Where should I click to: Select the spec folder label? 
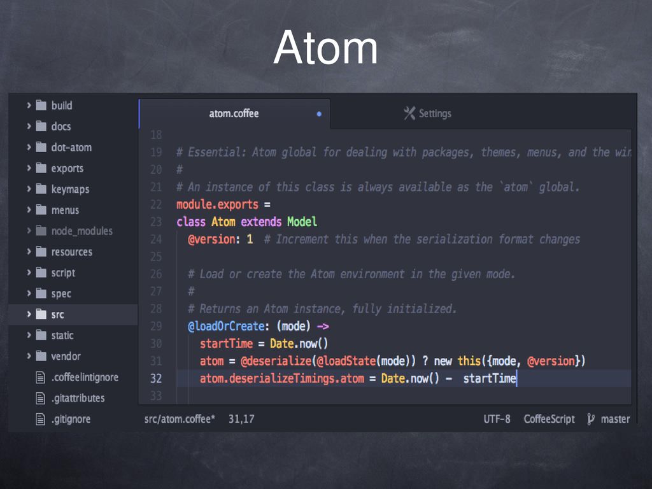(60, 294)
